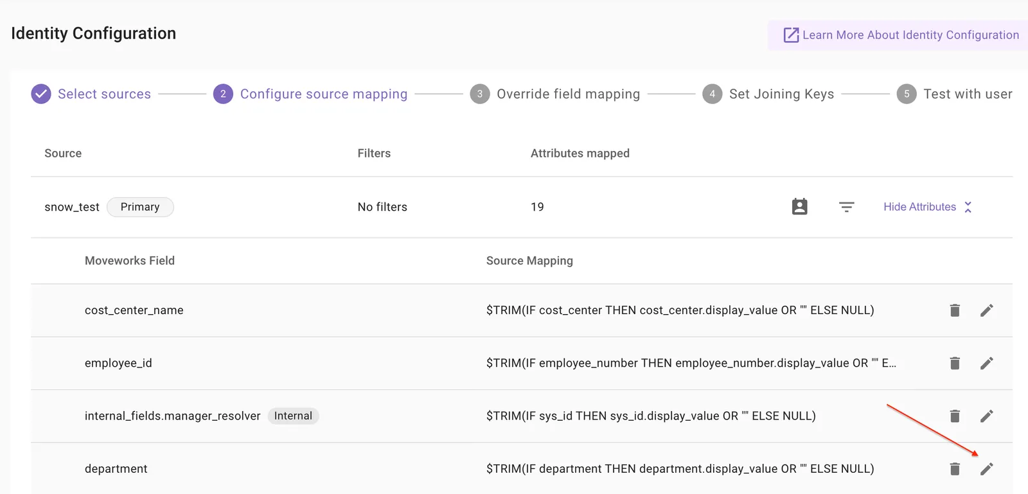Click the Internal tag on manager_resolver
This screenshot has width=1028, height=494.
(293, 416)
